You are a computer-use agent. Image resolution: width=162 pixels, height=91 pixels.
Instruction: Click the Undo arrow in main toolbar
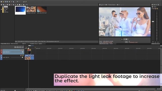17,2
